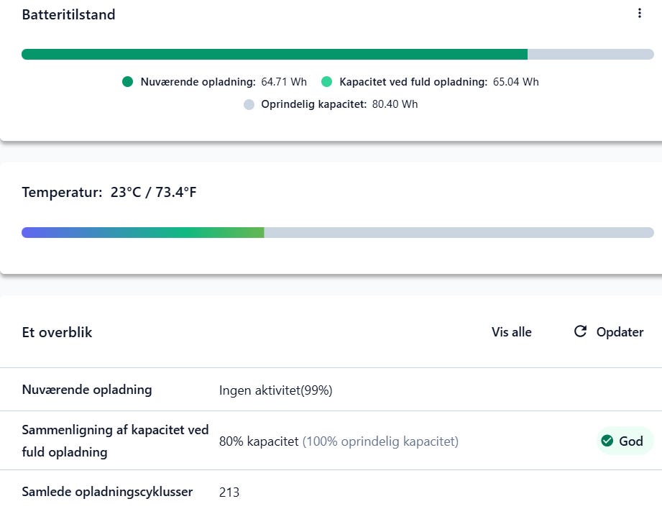
Task: Open the Vis alle link
Action: click(511, 332)
